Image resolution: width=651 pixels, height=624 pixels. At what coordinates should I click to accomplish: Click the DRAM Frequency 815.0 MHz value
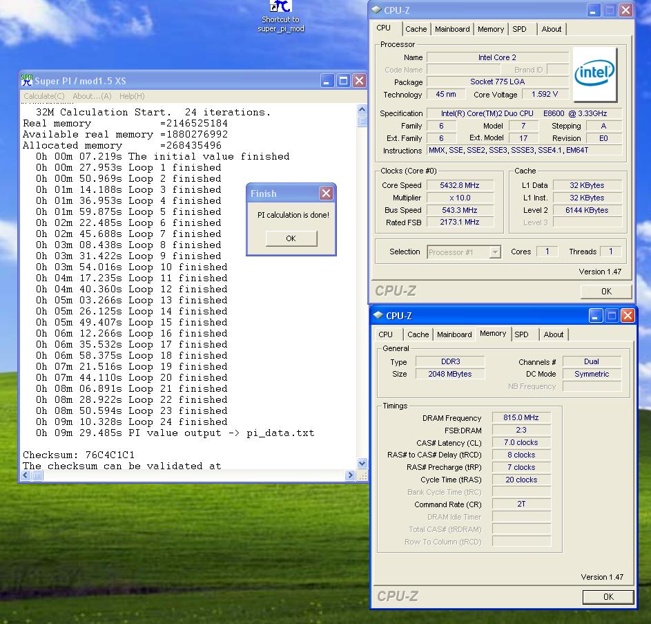tap(521, 417)
